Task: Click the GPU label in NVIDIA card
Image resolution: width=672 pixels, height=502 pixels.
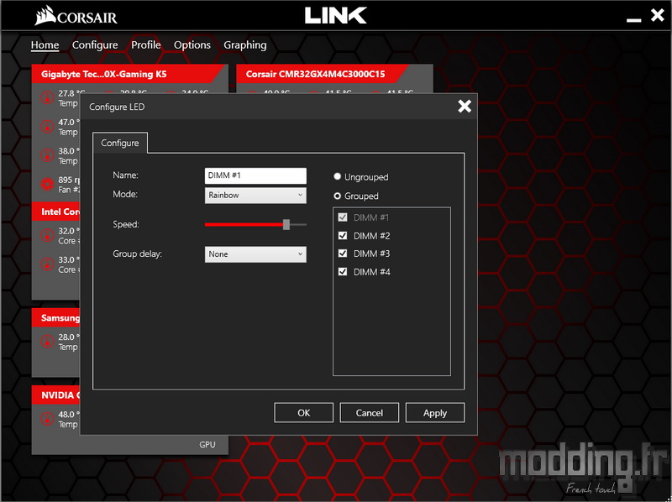Action: pyautogui.click(x=207, y=445)
